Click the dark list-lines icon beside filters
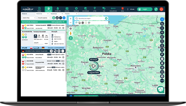Image resolution: width=186 pixels, height=106 pixels. pos(61,18)
